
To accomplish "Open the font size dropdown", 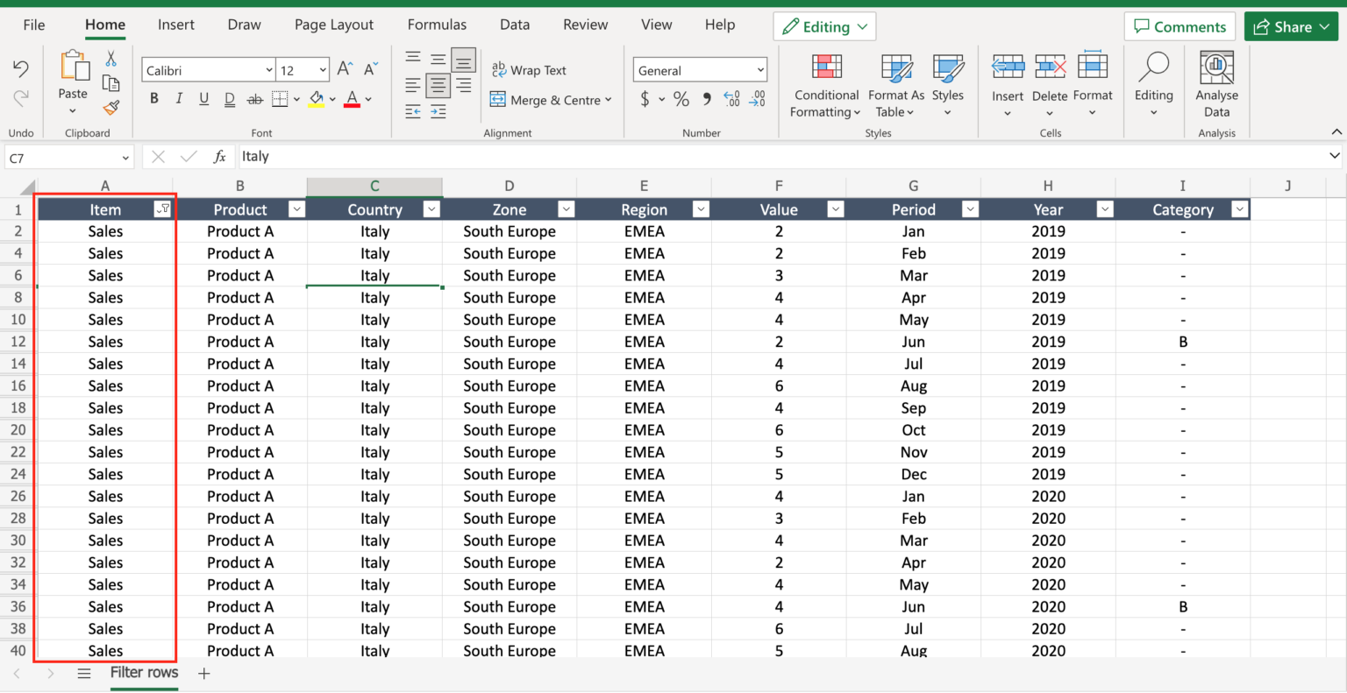I will tap(322, 69).
